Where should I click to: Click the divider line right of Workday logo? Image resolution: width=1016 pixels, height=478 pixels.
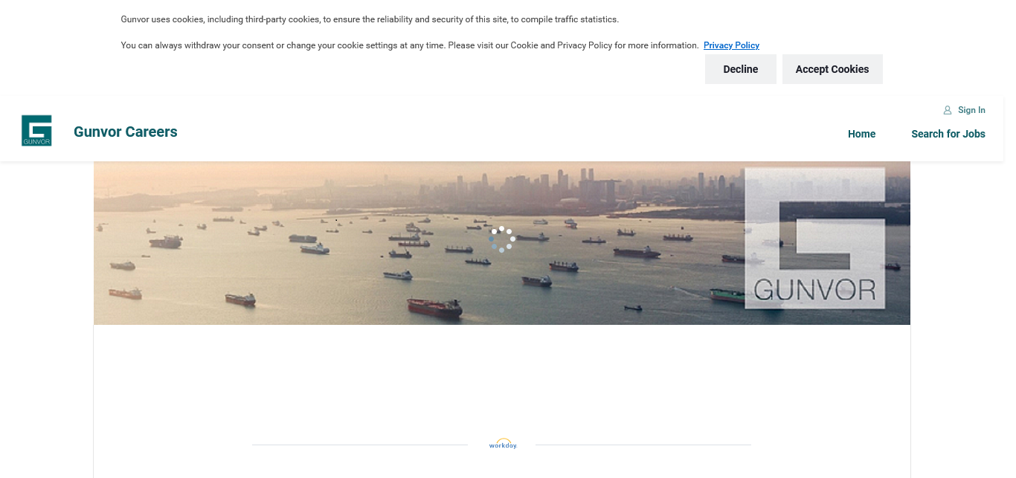click(x=643, y=445)
